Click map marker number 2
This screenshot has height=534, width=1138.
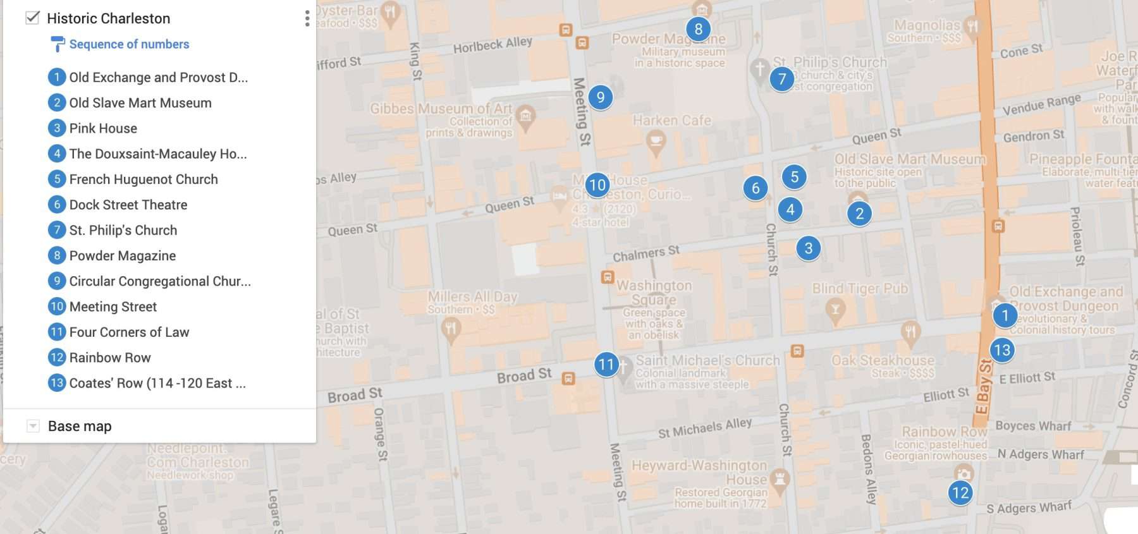[x=859, y=214]
